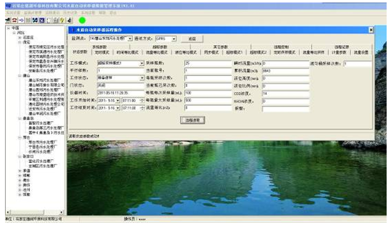Switch to the 定时模式 tab
This screenshot has width=391, height=226.
[x=102, y=52]
